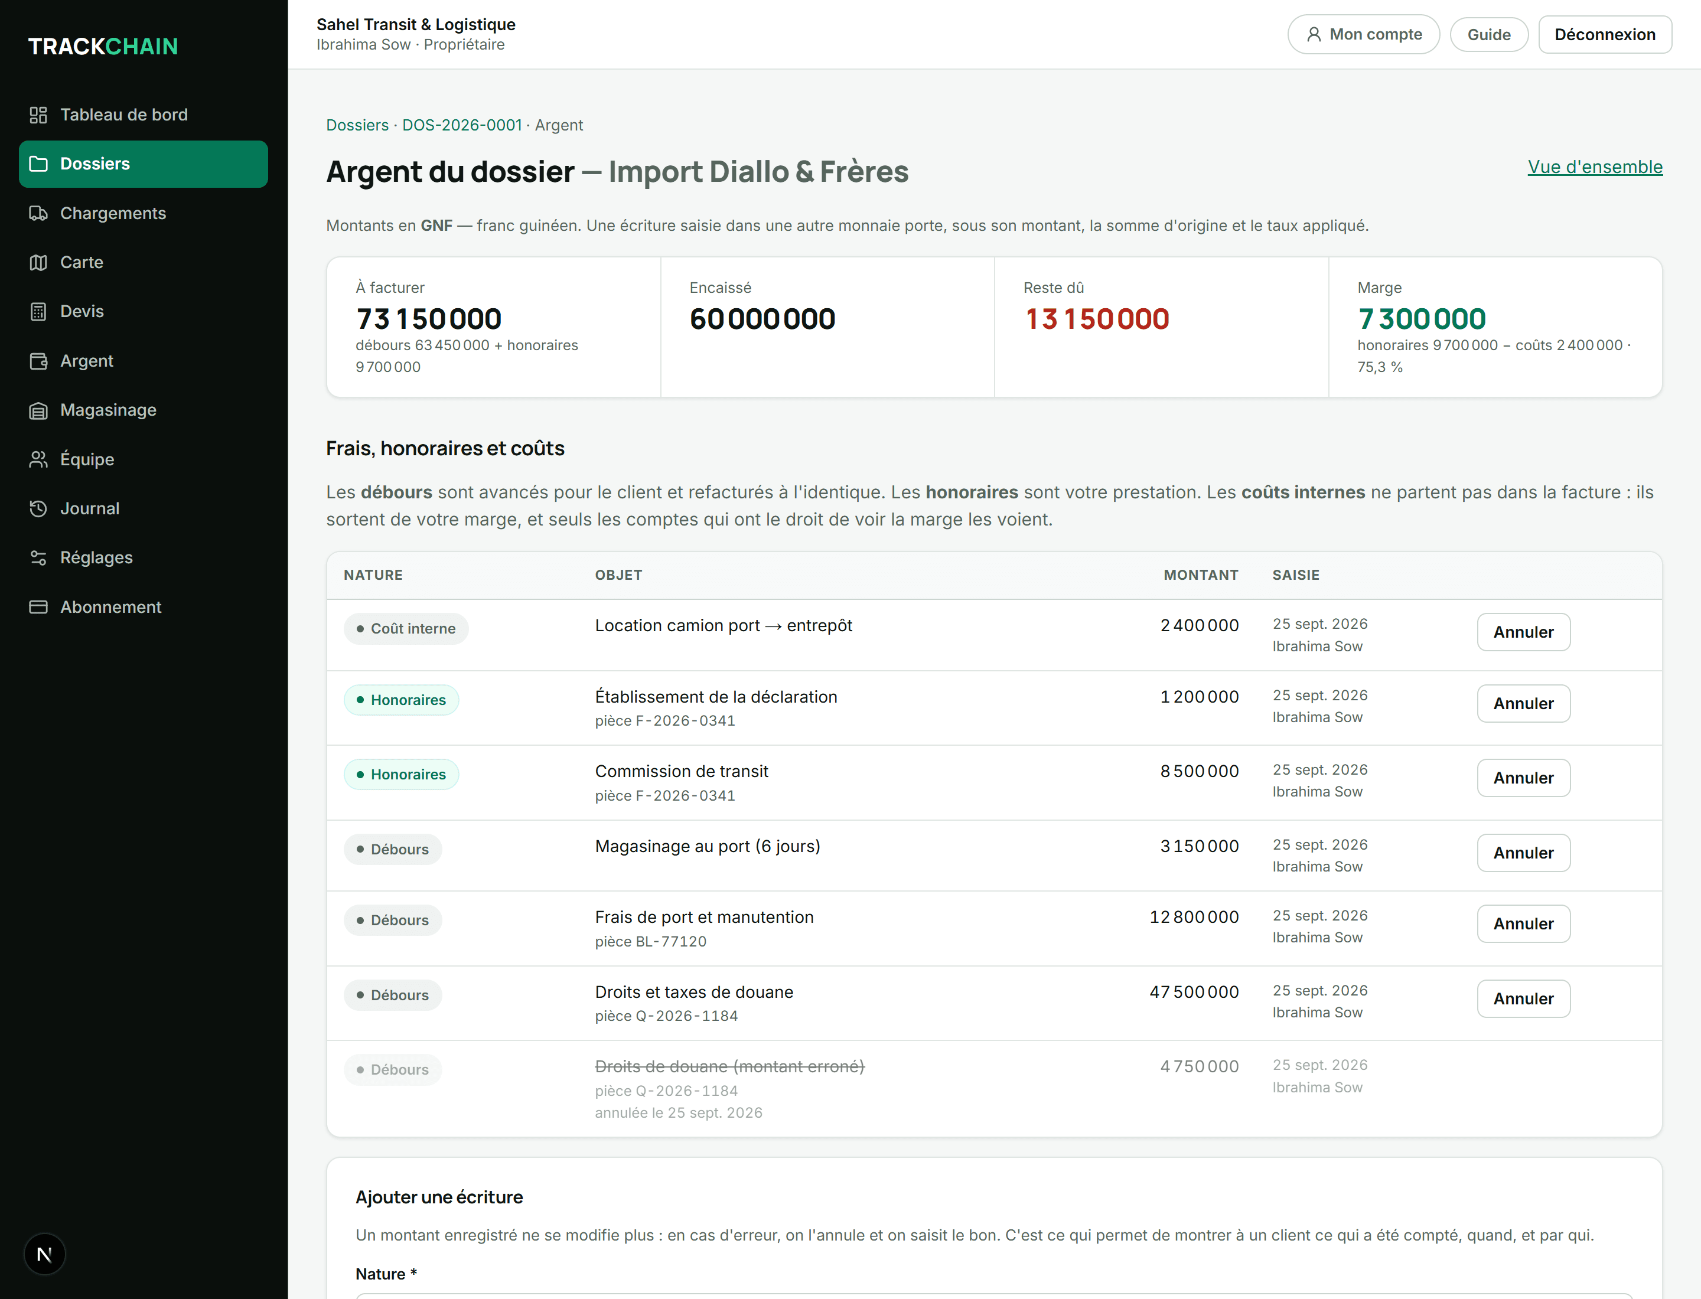Click the À facturer total 73 150 000

pyautogui.click(x=429, y=319)
